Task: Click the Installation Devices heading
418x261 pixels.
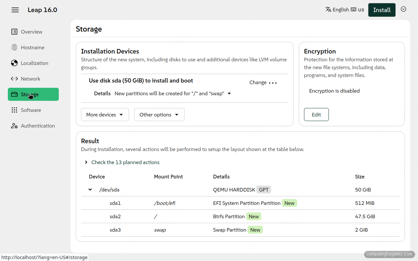Action: 110,51
